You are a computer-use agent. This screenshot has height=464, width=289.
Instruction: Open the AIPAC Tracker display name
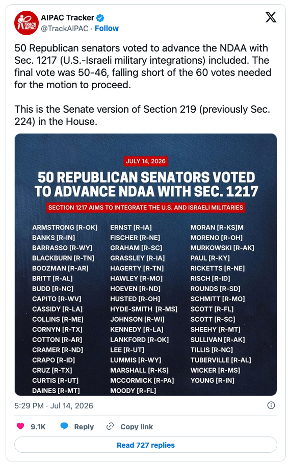coord(67,18)
